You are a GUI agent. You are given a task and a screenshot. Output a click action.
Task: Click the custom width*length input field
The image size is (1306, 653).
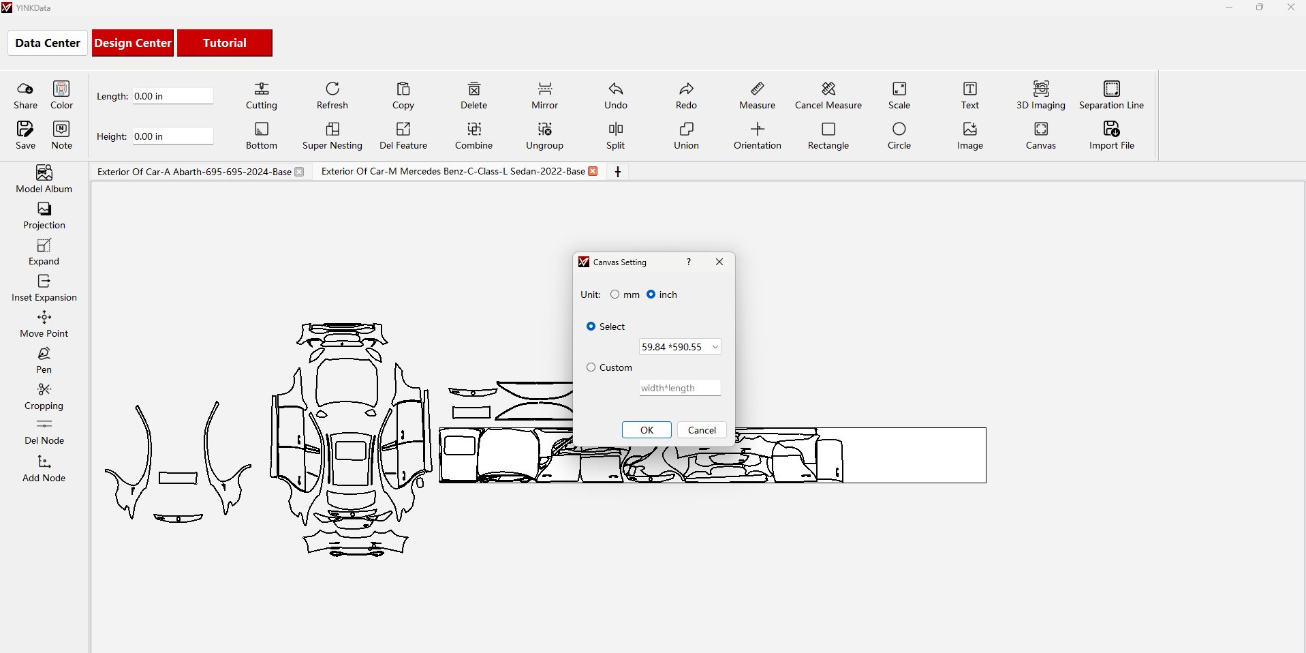point(679,388)
